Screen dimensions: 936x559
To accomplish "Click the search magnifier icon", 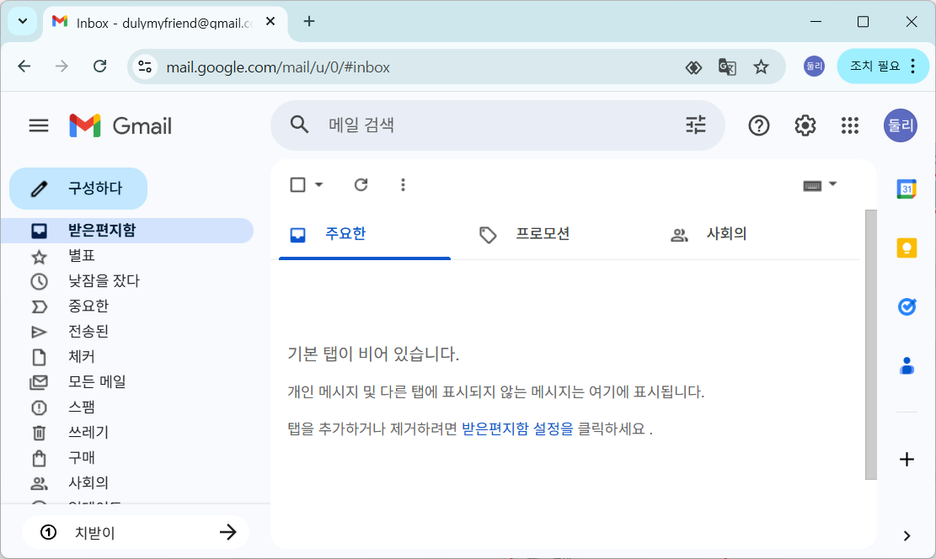I will point(299,125).
